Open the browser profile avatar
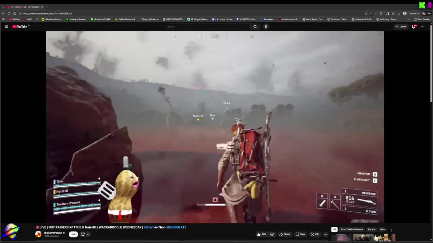 (405, 13)
